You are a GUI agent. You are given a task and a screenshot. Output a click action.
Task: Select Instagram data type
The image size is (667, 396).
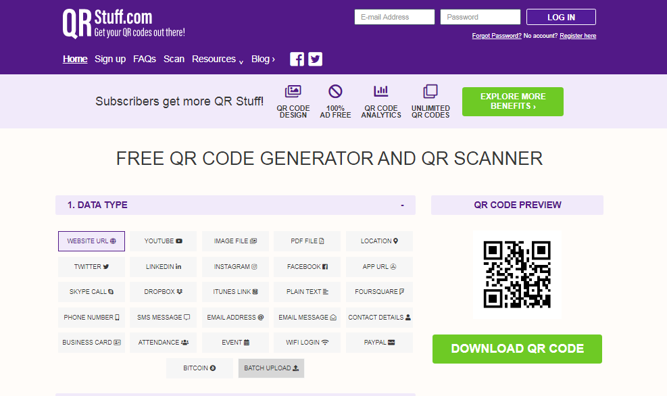coord(235,267)
